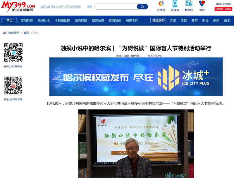Click the 首页 breadcrumb link

point(26,33)
